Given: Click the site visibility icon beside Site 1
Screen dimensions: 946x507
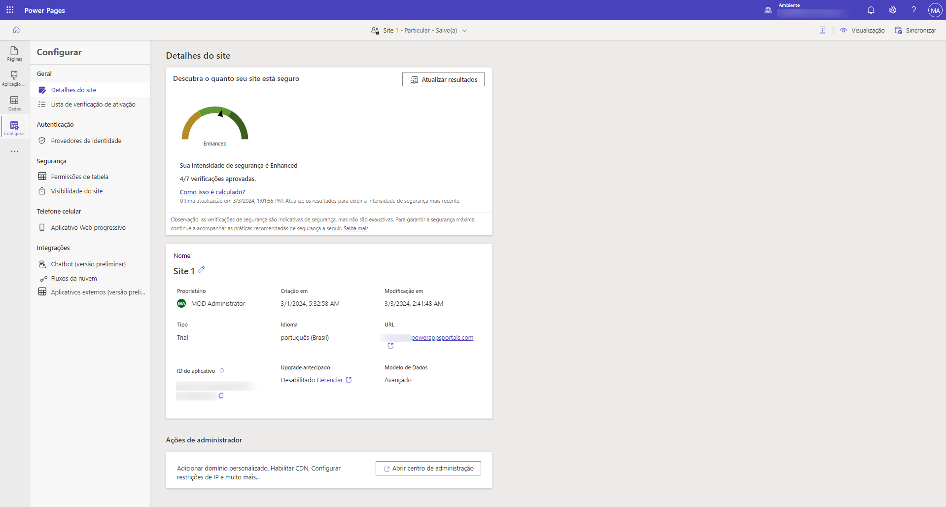Looking at the screenshot, I should click(375, 30).
